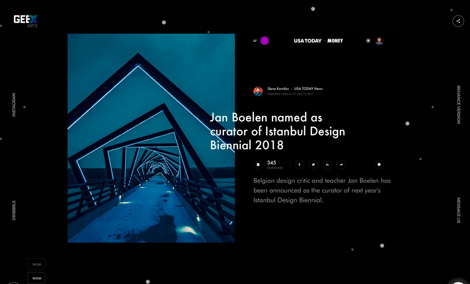This screenshot has height=284, width=470.
Task: Open the hamburger menu icon beside the purple circle
Action: coord(255,41)
